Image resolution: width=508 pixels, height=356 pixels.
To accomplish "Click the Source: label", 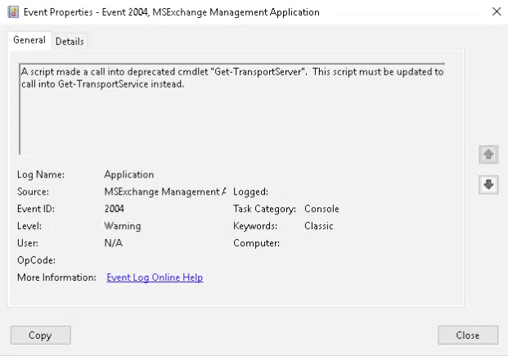I will (33, 192).
